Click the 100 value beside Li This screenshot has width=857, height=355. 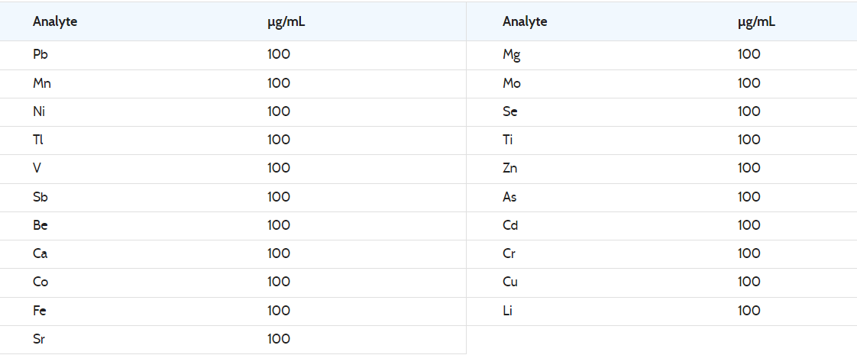749,310
